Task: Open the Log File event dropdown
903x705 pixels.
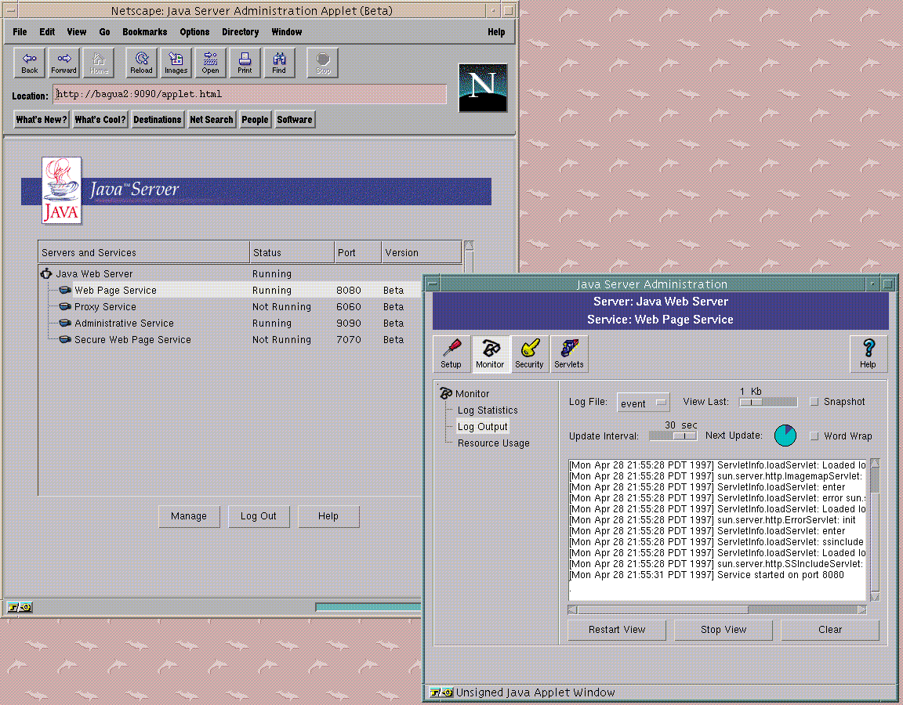Action: coord(644,403)
